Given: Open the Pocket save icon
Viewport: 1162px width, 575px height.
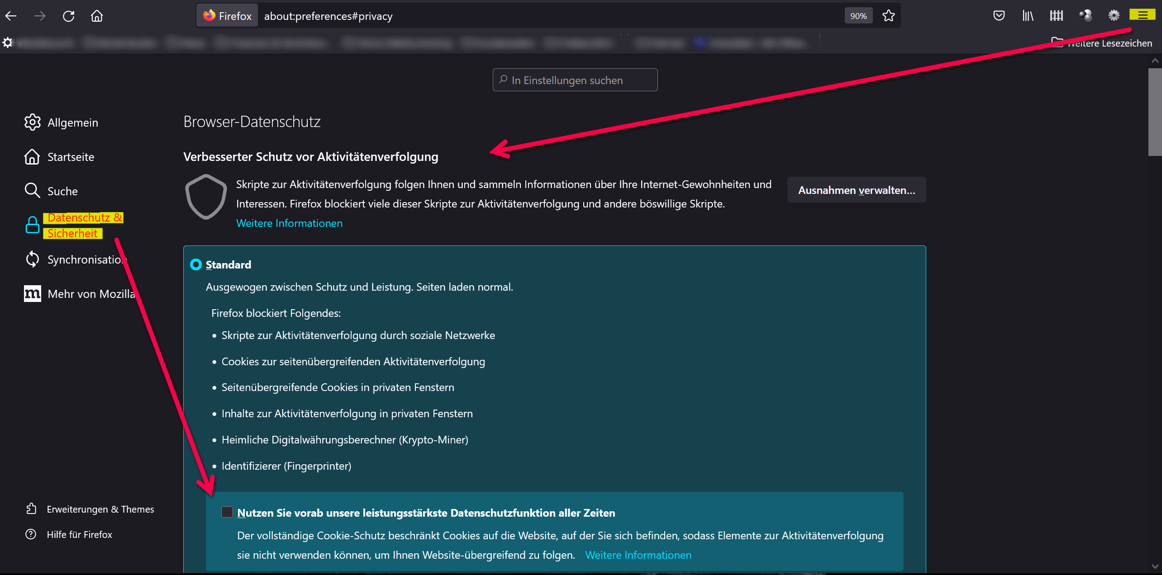Looking at the screenshot, I should pyautogui.click(x=999, y=16).
